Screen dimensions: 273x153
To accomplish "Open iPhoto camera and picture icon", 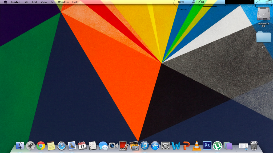I will (x=134, y=146).
